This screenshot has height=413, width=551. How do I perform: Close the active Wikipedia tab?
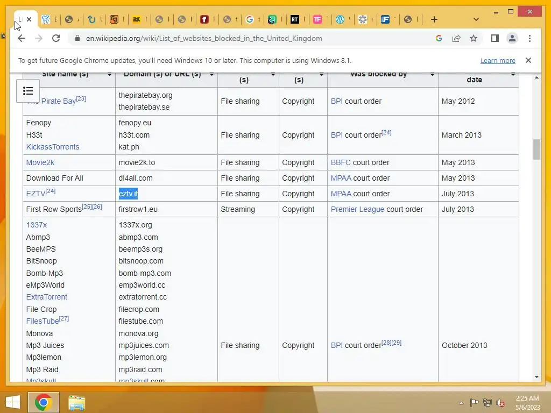29,19
